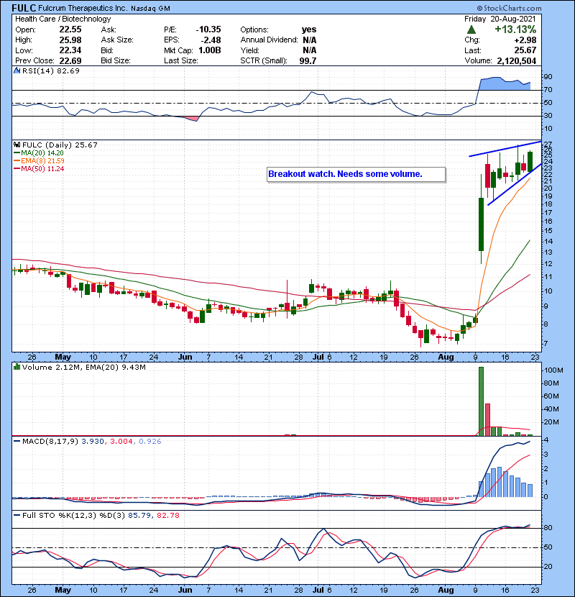This screenshot has width=575, height=597.
Task: Click the High price value 25.98
Action: click(70, 40)
